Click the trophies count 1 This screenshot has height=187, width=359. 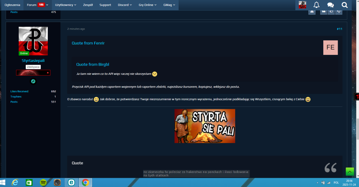click(x=55, y=96)
